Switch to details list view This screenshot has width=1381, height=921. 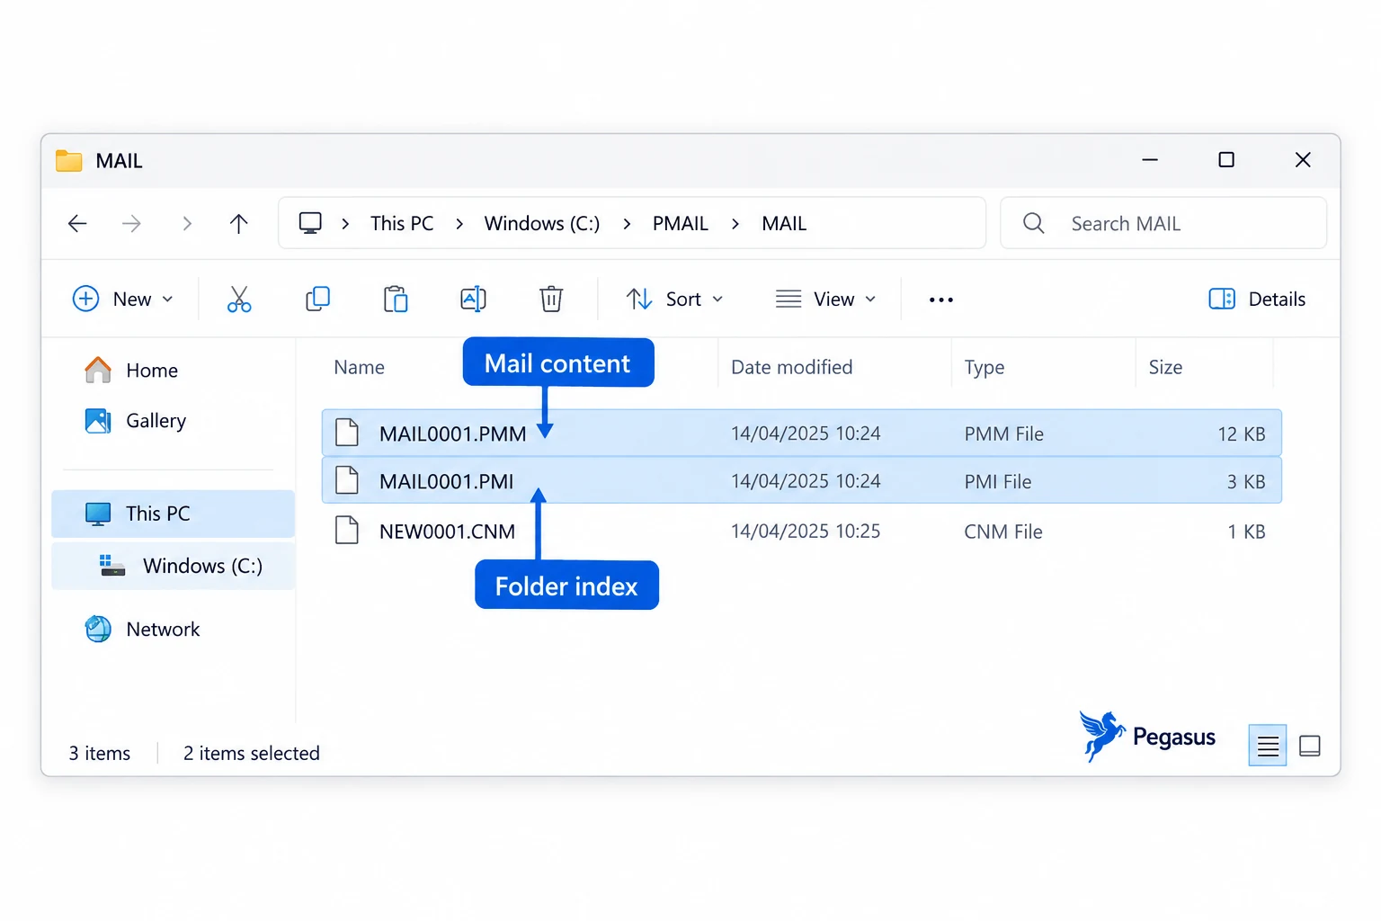click(1268, 746)
